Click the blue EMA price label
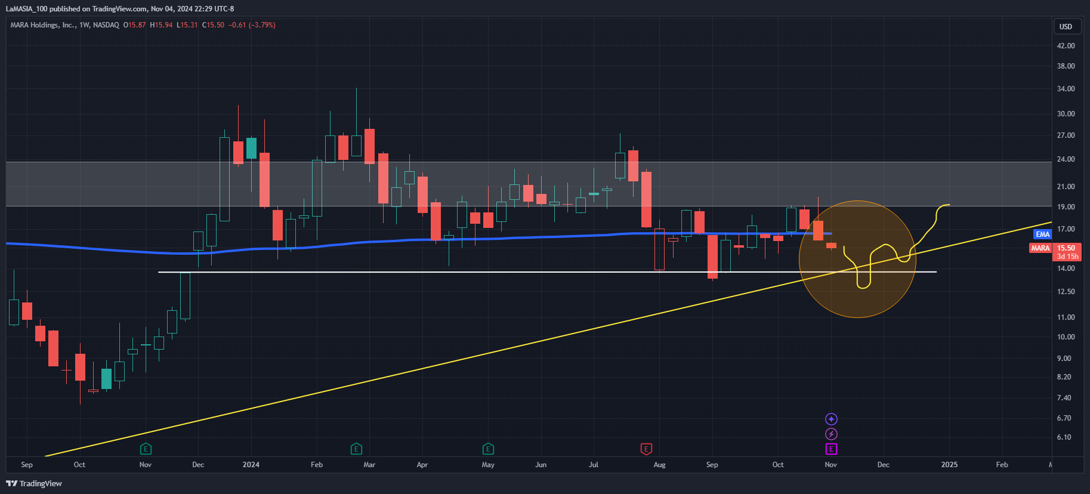 click(x=1043, y=234)
